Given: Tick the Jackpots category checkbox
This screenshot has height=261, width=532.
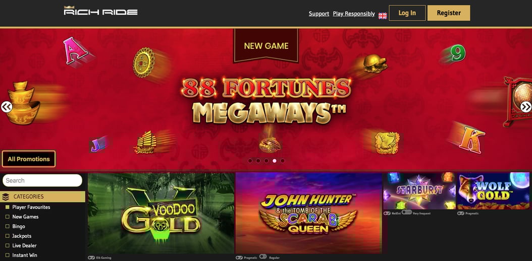Looking at the screenshot, I should pyautogui.click(x=8, y=236).
